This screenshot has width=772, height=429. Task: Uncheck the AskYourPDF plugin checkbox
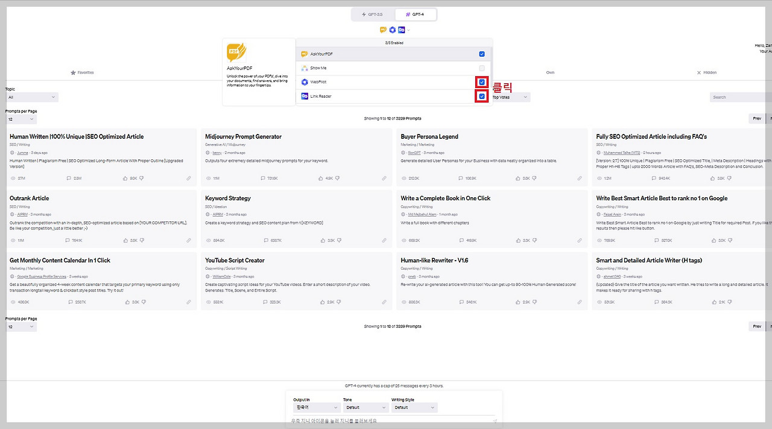[482, 54]
